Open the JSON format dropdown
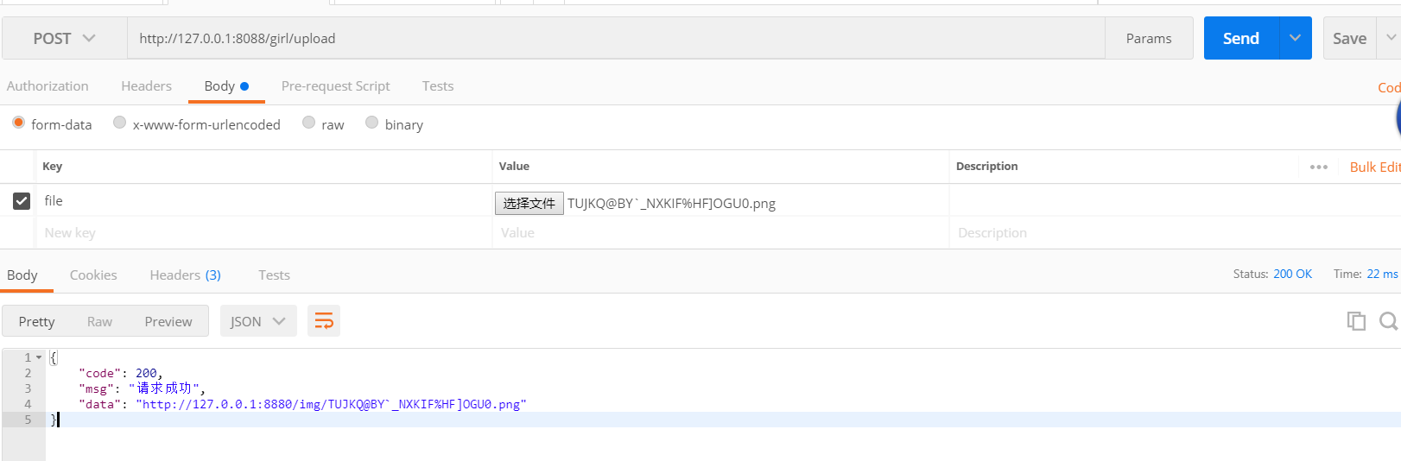1401x461 pixels. click(258, 321)
